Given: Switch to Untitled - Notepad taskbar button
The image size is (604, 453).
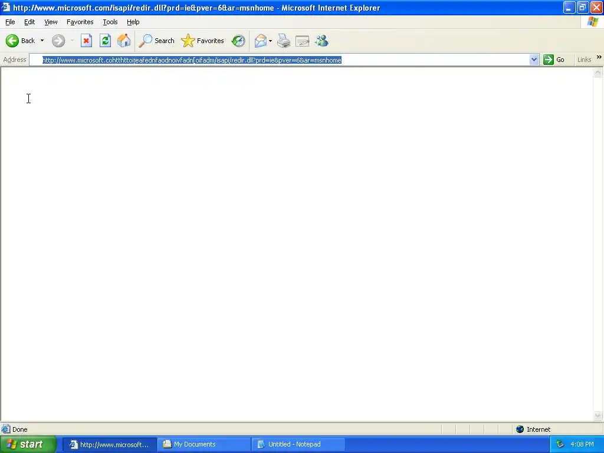Looking at the screenshot, I should click(x=298, y=445).
